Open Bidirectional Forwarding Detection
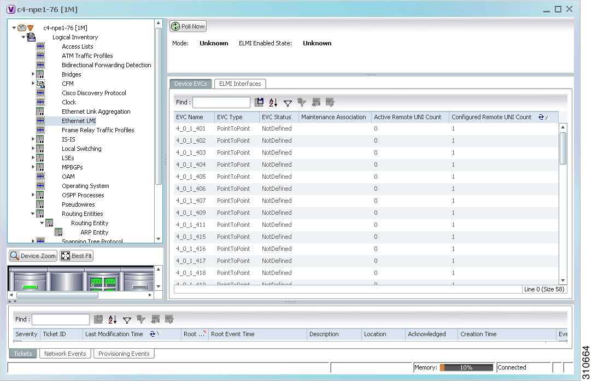The image size is (592, 381). tap(107, 65)
